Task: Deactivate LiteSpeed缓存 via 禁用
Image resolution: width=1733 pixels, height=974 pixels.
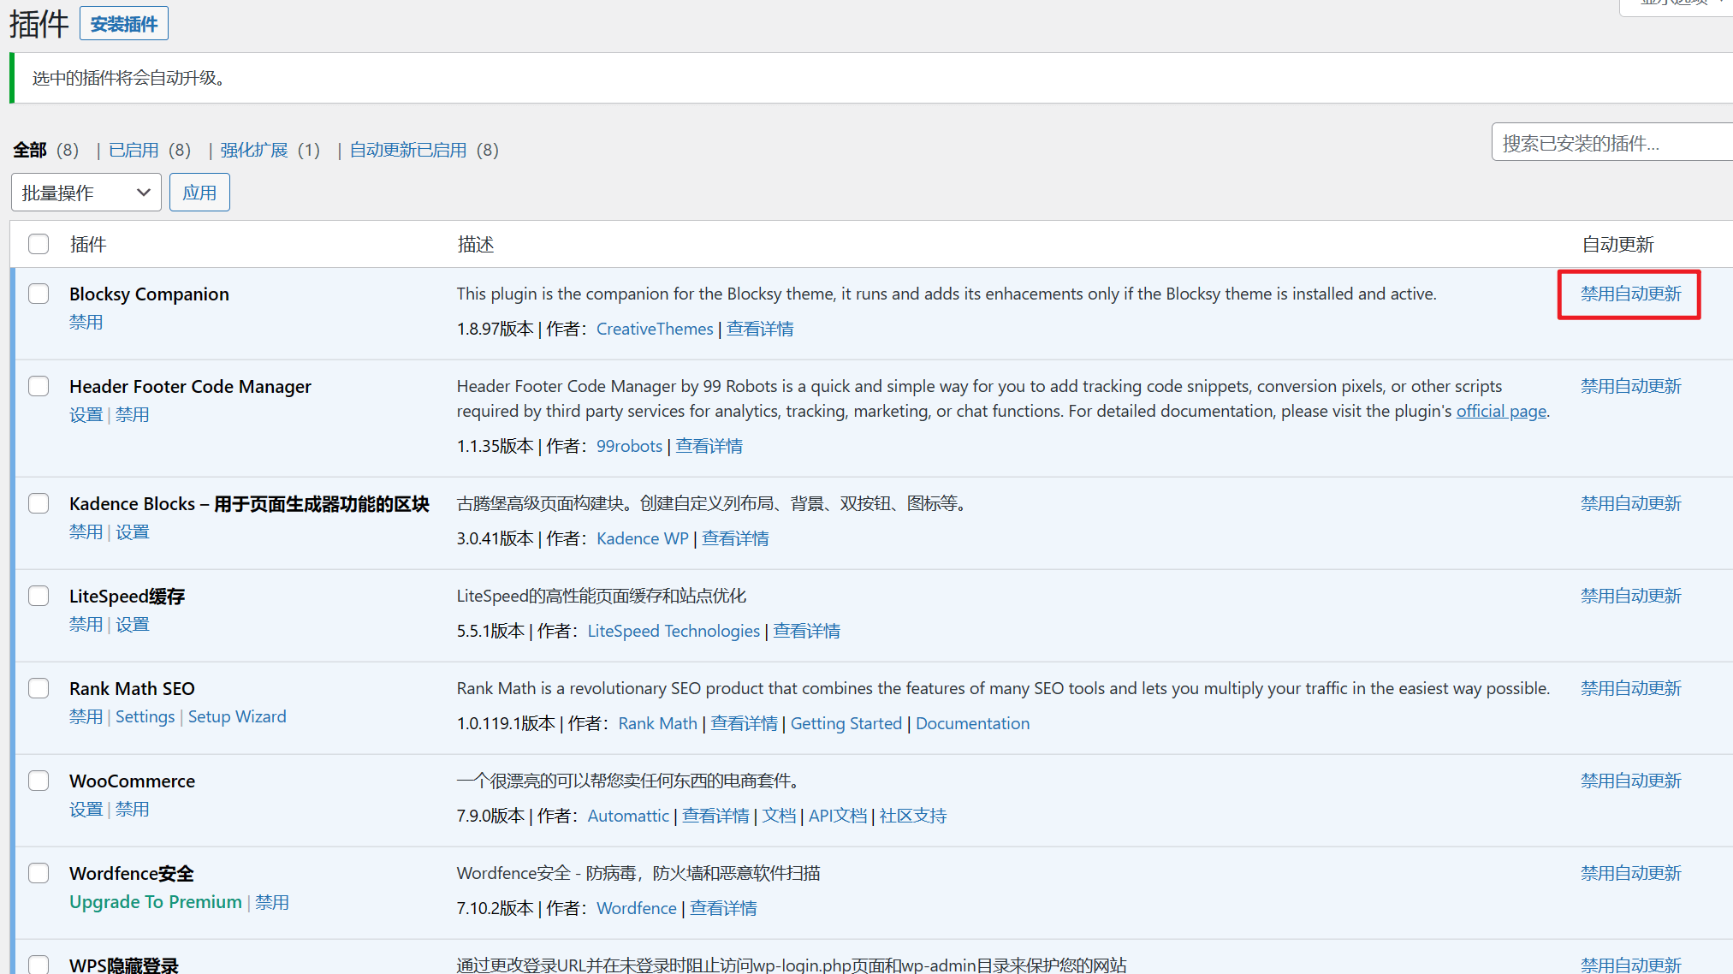Action: click(x=86, y=624)
